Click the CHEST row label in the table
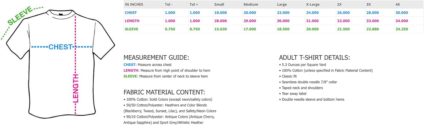424x125 pixels. coord(131,13)
